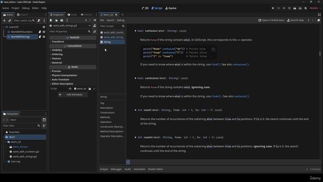
Task: Add a new node with the plus icon
Action: tap(5, 20)
